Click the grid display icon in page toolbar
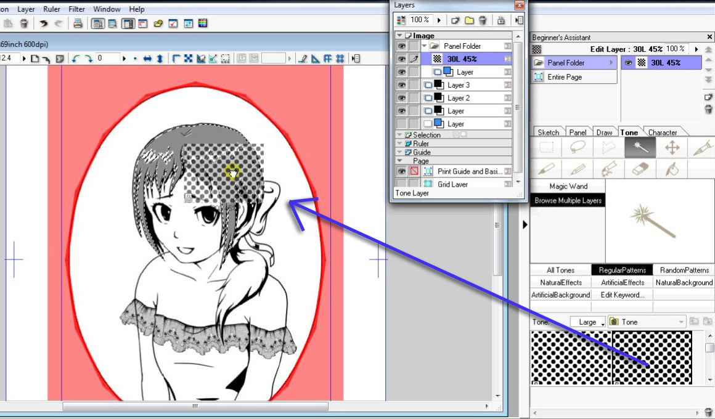 [340, 59]
